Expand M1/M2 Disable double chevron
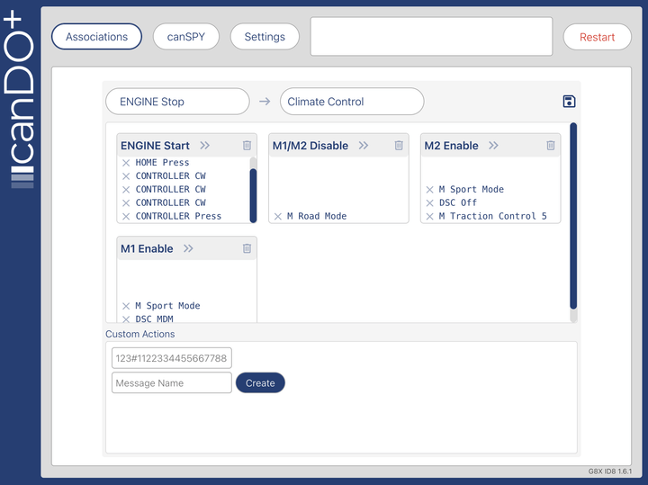 [x=364, y=146]
